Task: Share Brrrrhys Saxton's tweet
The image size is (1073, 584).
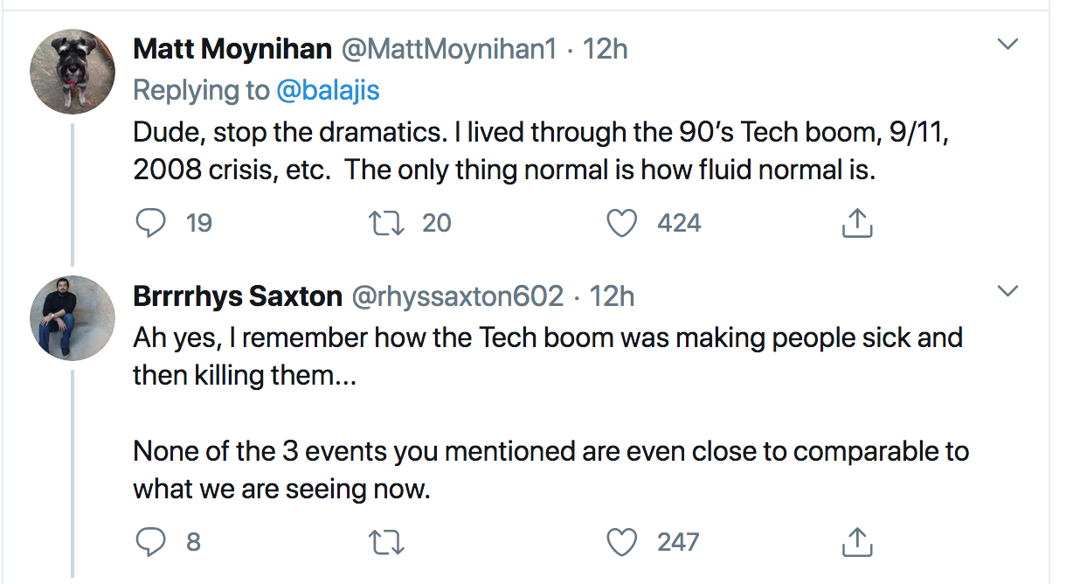Action: click(x=857, y=544)
